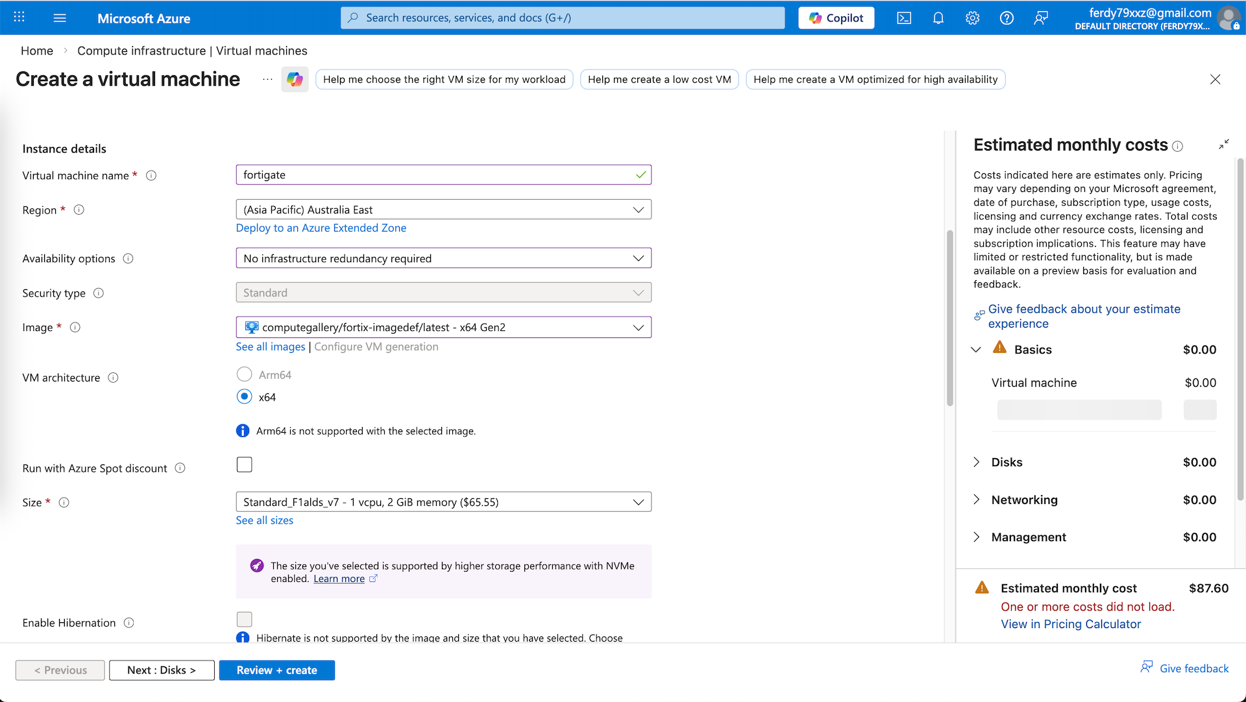Click the Virtual machine name field
Viewport: 1246px width, 702px height.
point(435,175)
